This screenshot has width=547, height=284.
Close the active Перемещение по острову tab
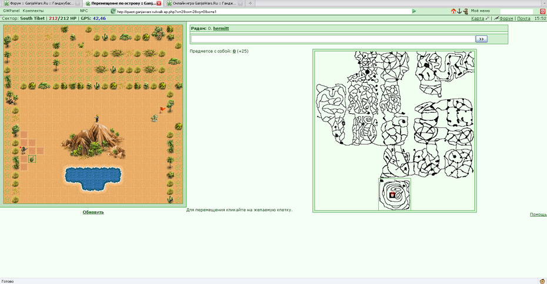pyautogui.click(x=159, y=3)
